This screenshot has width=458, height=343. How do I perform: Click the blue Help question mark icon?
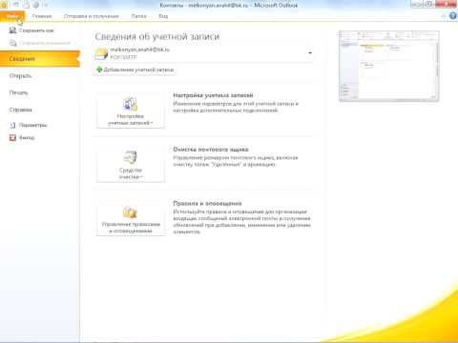(453, 16)
